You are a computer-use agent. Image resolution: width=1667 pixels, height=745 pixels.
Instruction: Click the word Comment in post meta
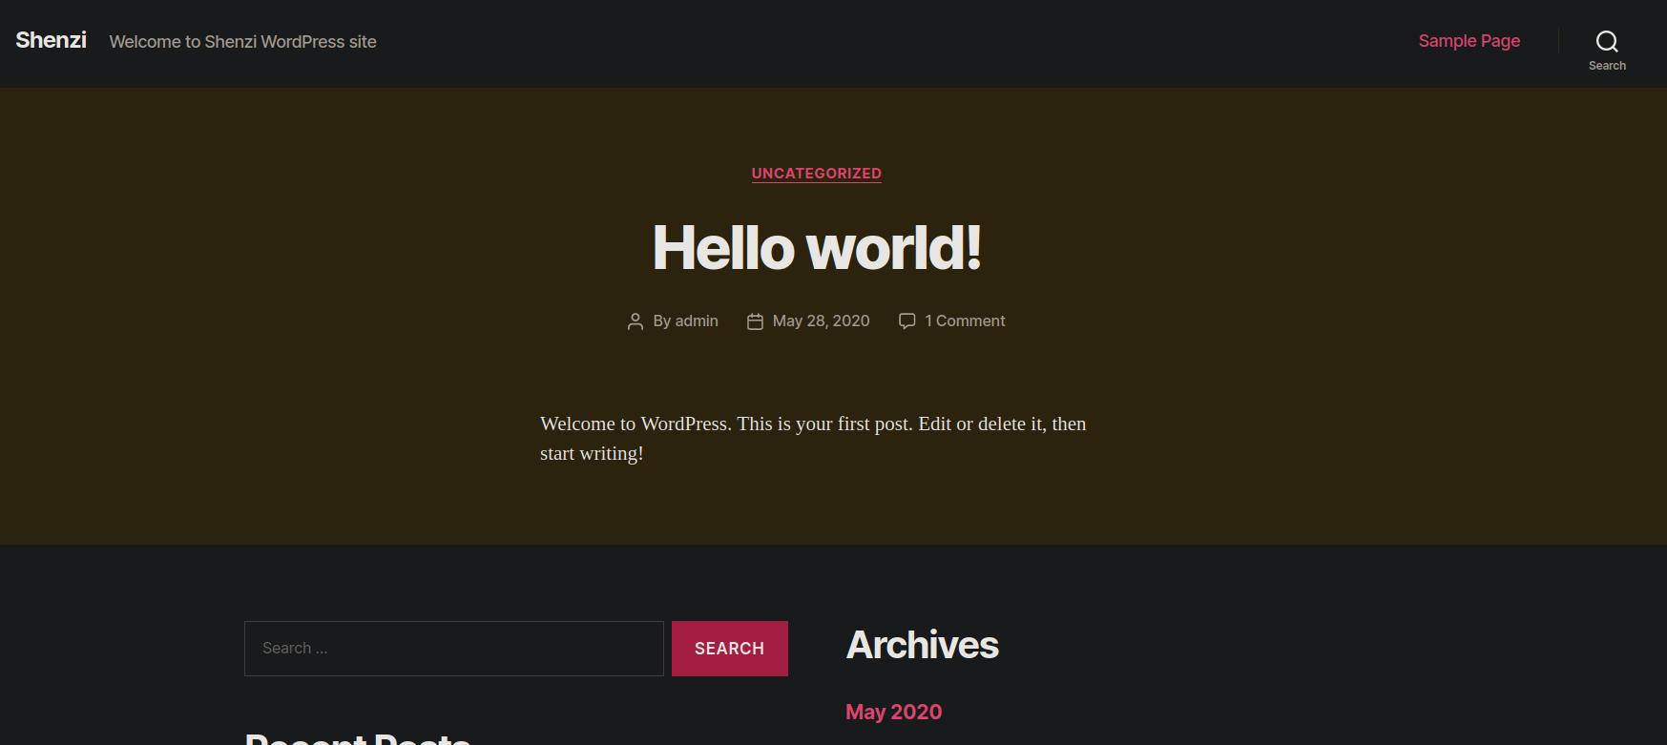click(x=970, y=321)
